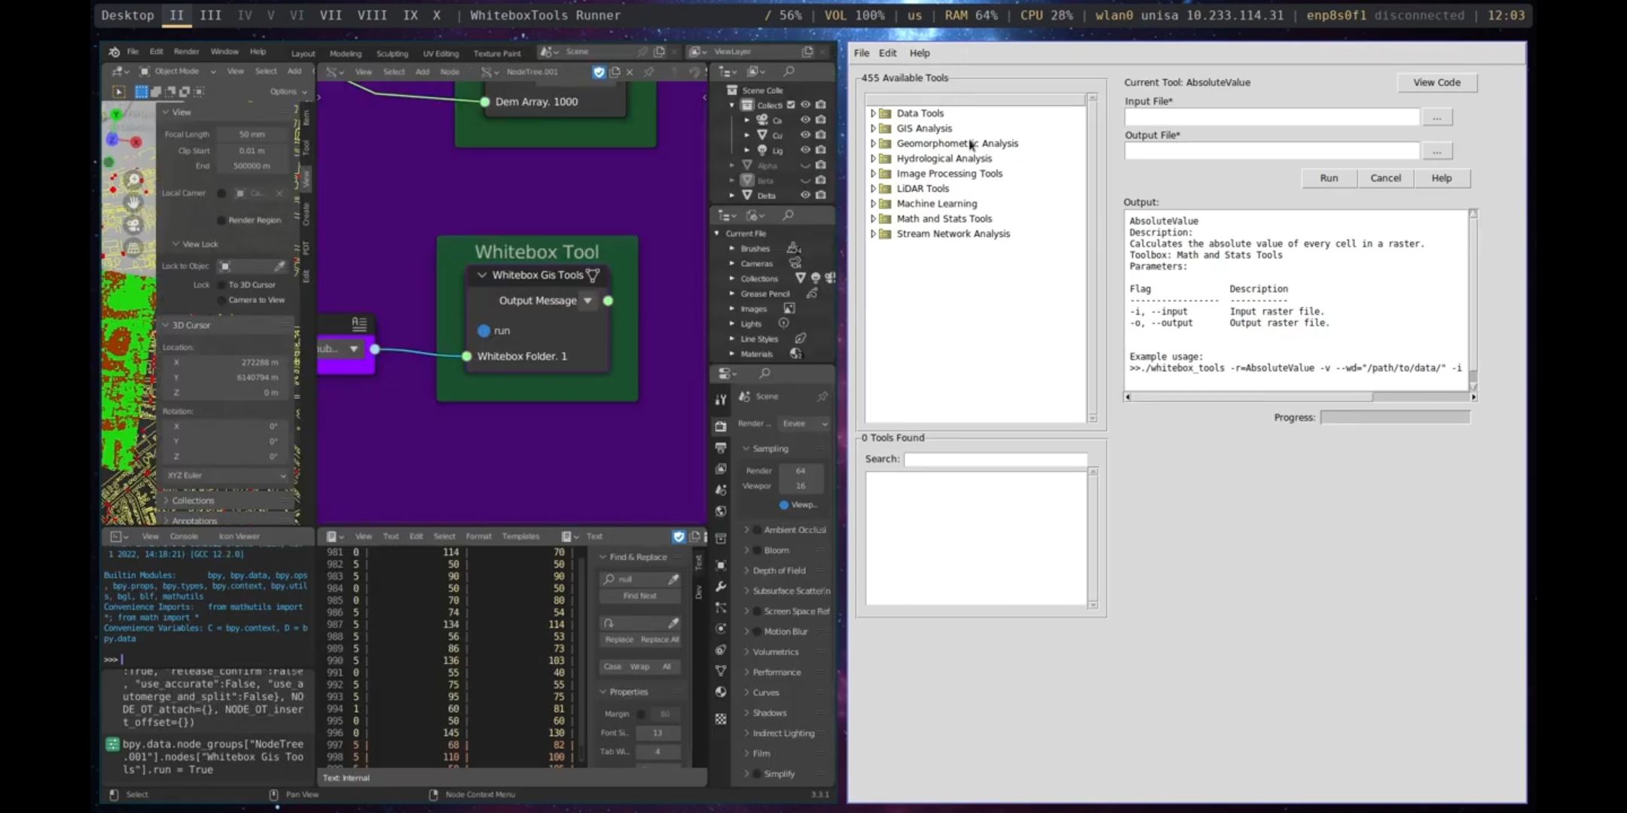Image resolution: width=1627 pixels, height=813 pixels.
Task: Switch to the Sculpting workspace tab
Action: pyautogui.click(x=392, y=53)
